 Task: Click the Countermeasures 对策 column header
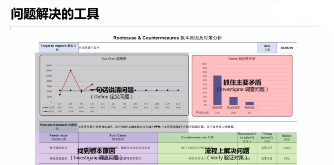[197, 137]
